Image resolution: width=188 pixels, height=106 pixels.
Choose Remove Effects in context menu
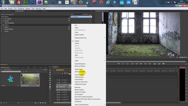89,66
